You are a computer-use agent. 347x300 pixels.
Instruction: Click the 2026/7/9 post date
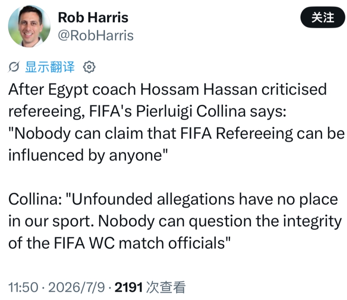pos(76,287)
